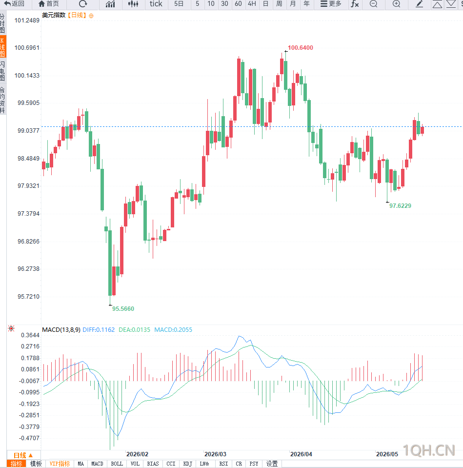This screenshot has height=468, width=463.
Task: Open the 更多 more menu
Action: click(x=331, y=4)
